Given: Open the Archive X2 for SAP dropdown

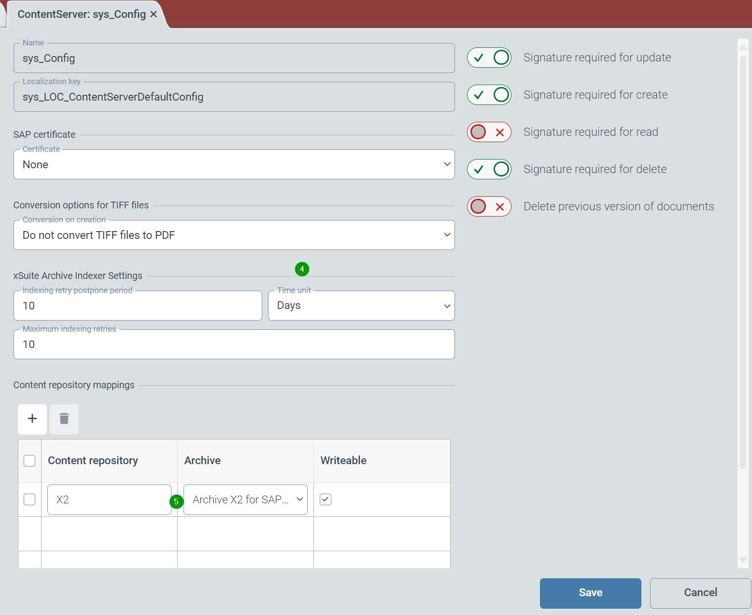Looking at the screenshot, I should tap(245, 499).
